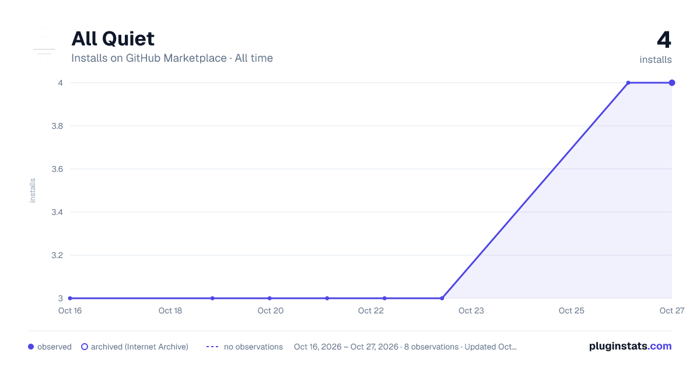Click the filled 'observed' legend dot
This screenshot has width=700, height=367.
[31, 347]
